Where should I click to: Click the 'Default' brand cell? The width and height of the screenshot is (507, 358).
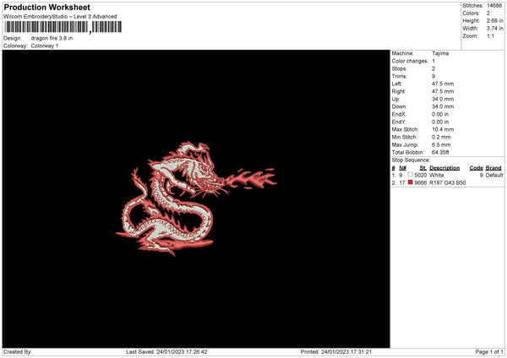[x=494, y=175]
